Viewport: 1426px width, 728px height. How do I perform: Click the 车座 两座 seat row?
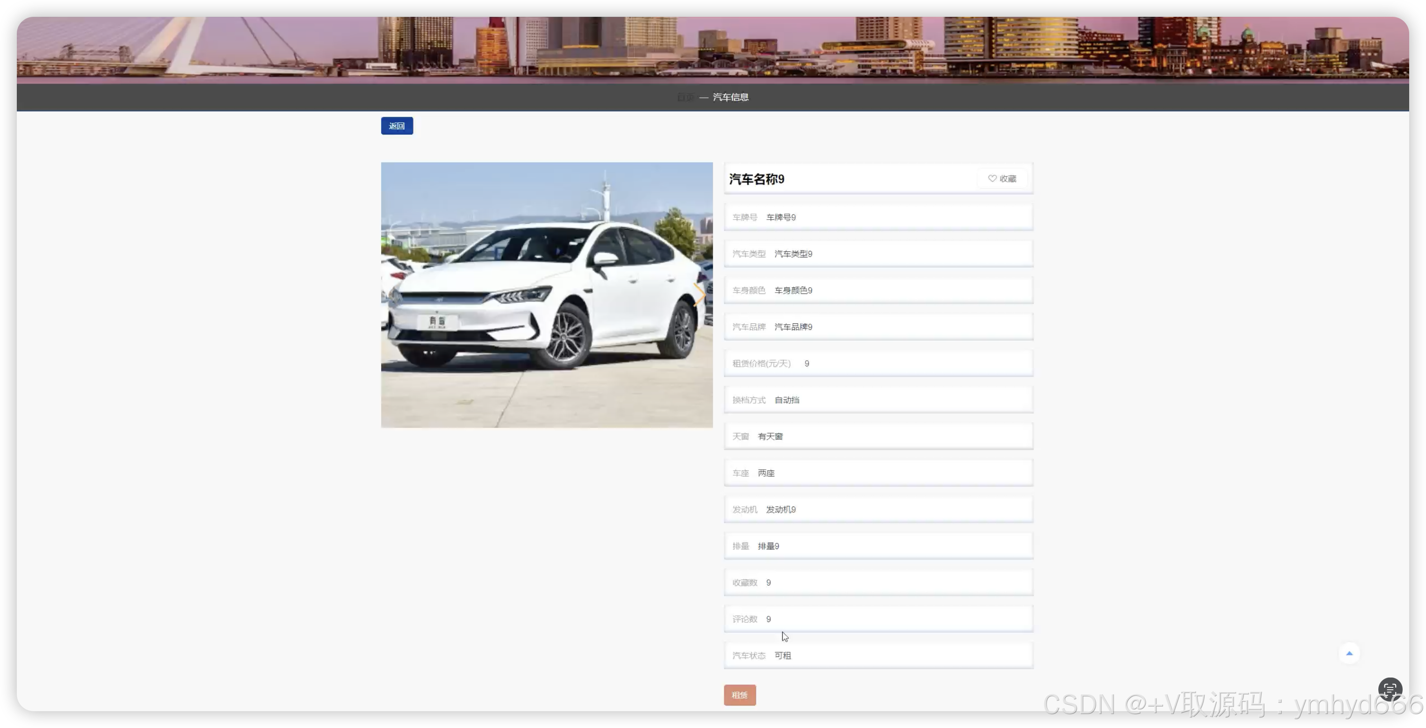tap(878, 473)
